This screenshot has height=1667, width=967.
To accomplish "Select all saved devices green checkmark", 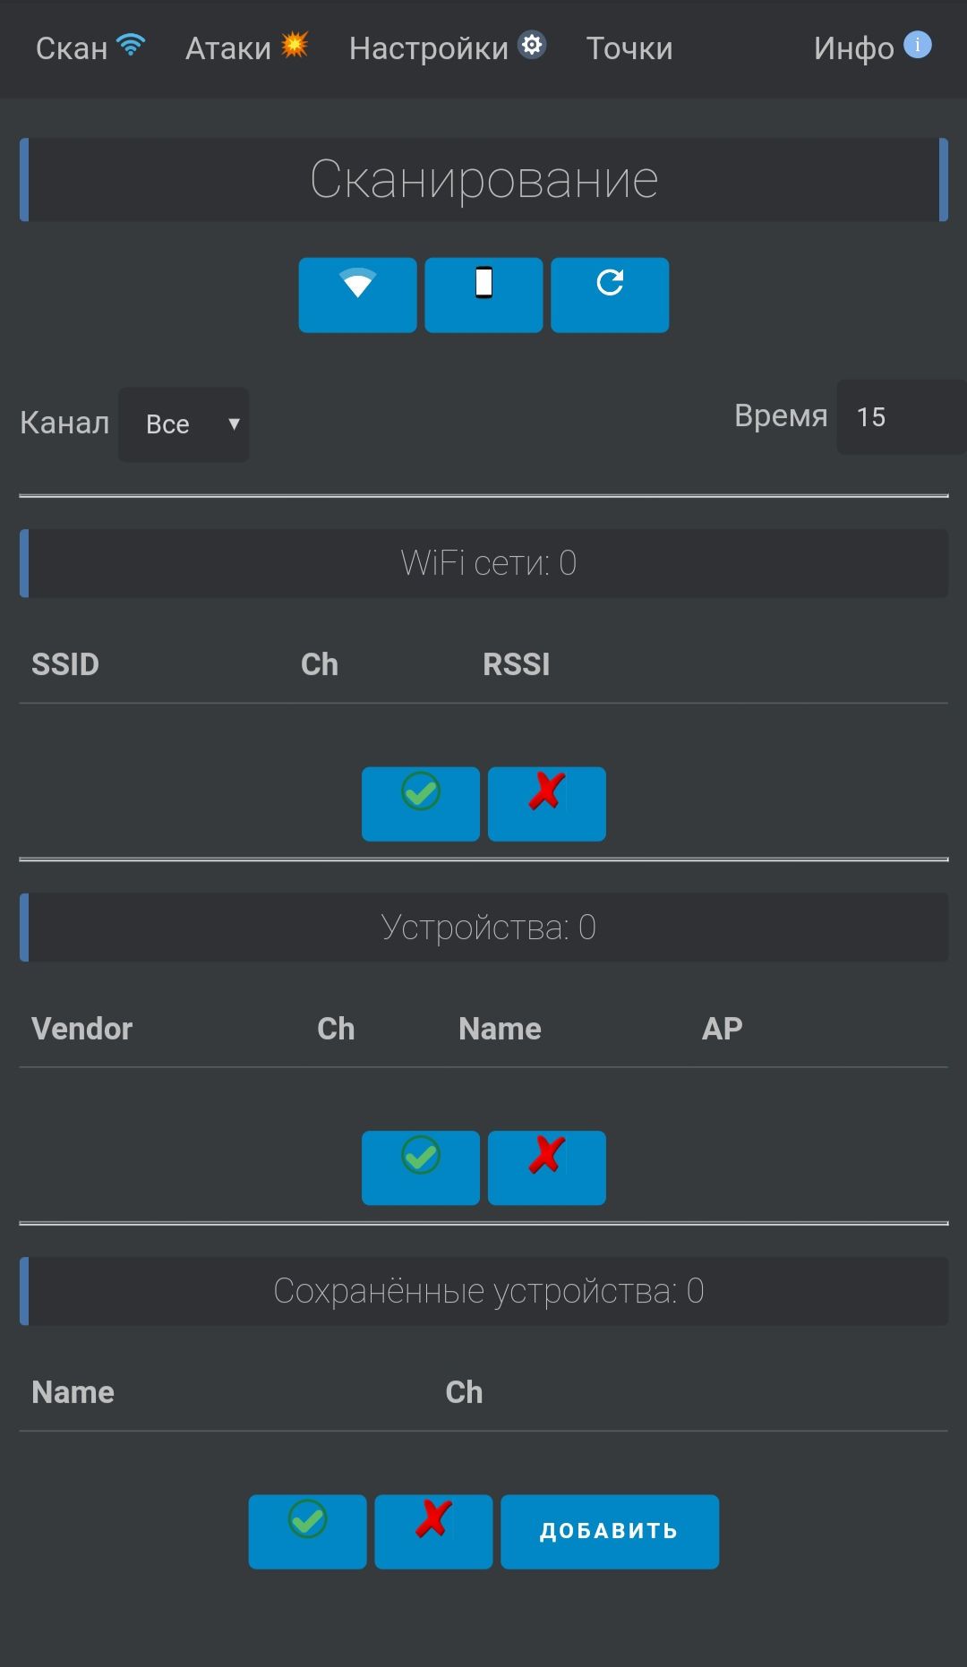I will coord(307,1531).
